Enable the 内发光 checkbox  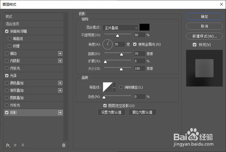pos(7,68)
